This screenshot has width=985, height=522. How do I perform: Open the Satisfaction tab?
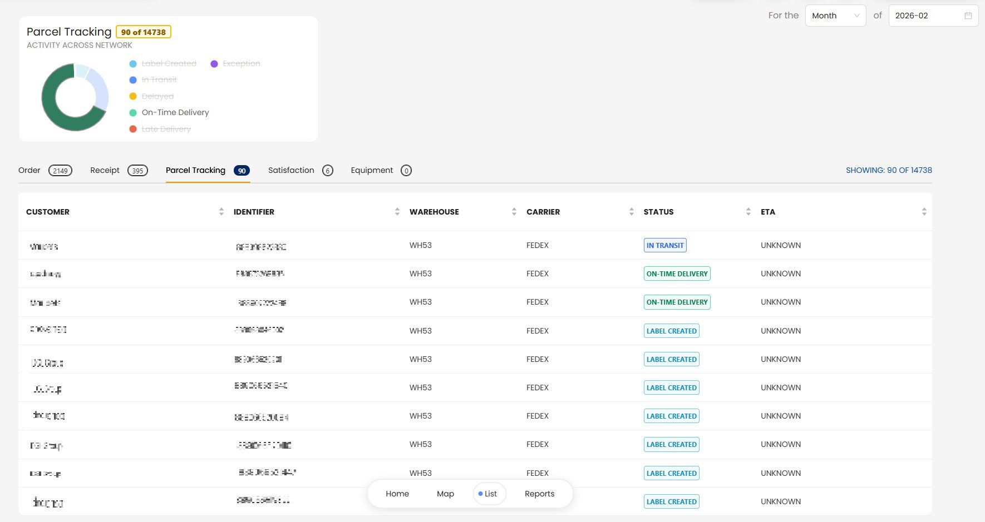(x=301, y=171)
